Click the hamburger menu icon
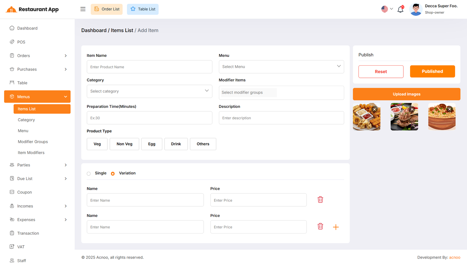This screenshot has width=467, height=265. [83, 9]
